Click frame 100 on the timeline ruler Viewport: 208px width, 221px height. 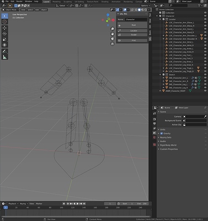pyautogui.click(x=61, y=208)
